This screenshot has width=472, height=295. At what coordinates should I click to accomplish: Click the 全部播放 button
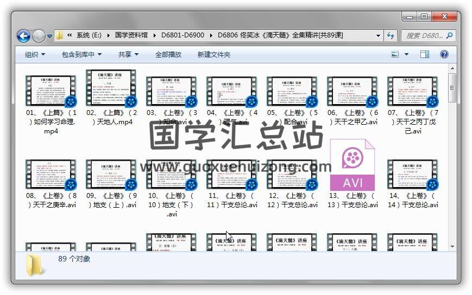coord(168,54)
